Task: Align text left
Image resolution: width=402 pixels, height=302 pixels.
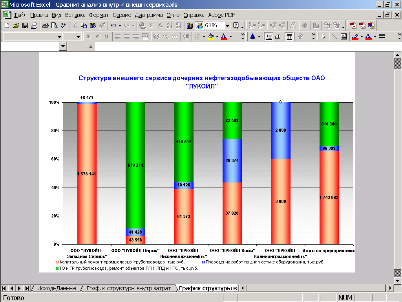Action: 118,37
